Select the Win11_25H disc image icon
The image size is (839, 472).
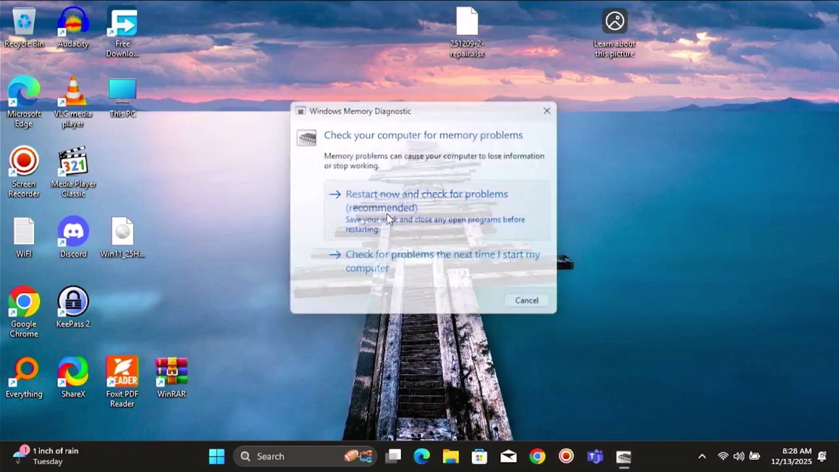pos(123,237)
